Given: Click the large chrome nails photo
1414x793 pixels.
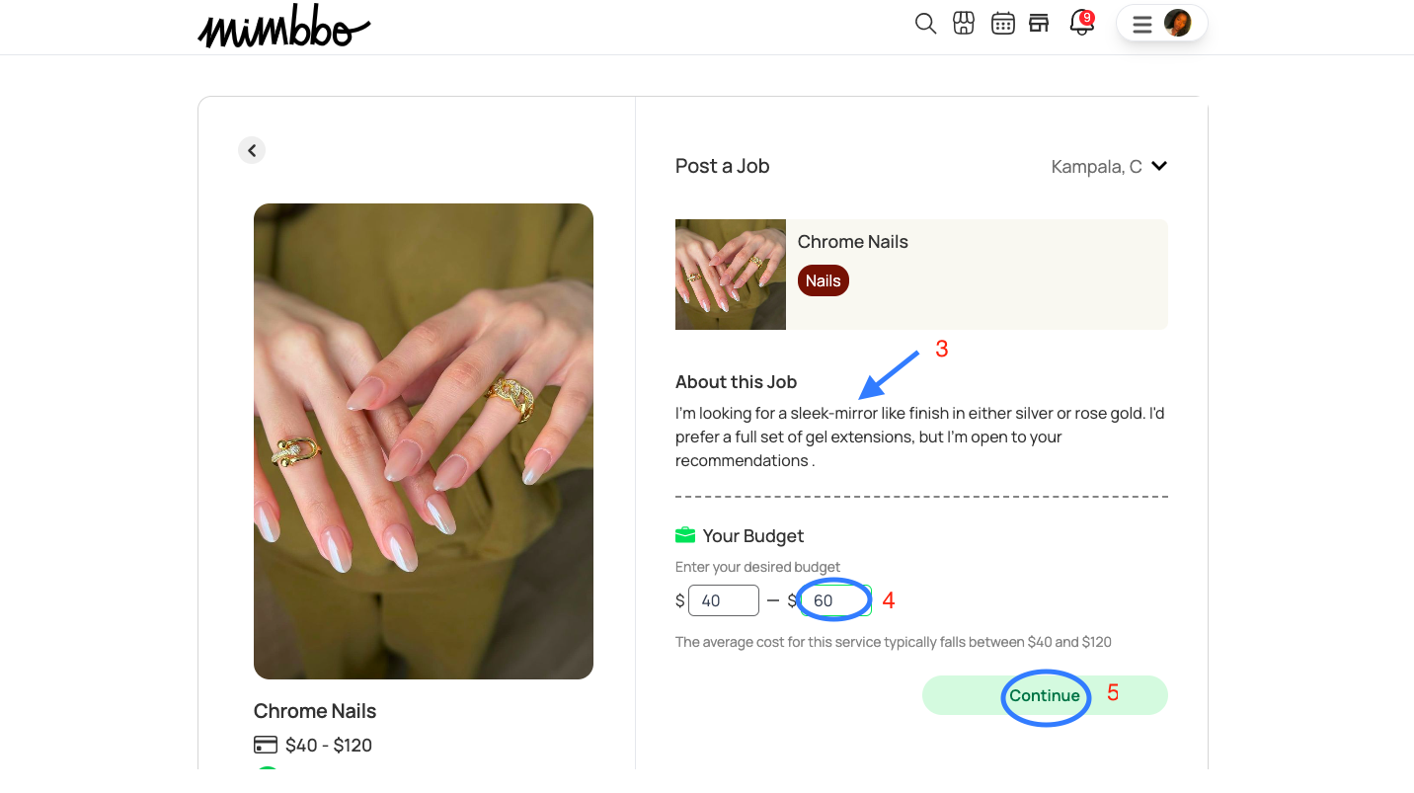Looking at the screenshot, I should click(424, 441).
